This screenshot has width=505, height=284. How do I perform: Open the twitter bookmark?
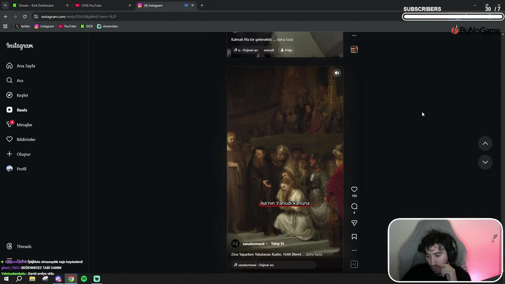(x=22, y=26)
